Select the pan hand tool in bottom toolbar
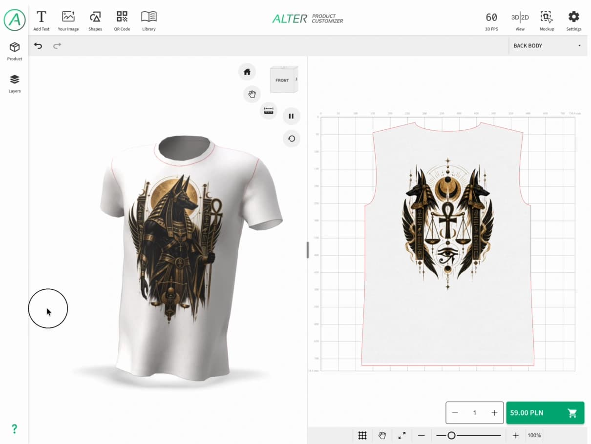This screenshot has height=444, width=591. tap(382, 435)
